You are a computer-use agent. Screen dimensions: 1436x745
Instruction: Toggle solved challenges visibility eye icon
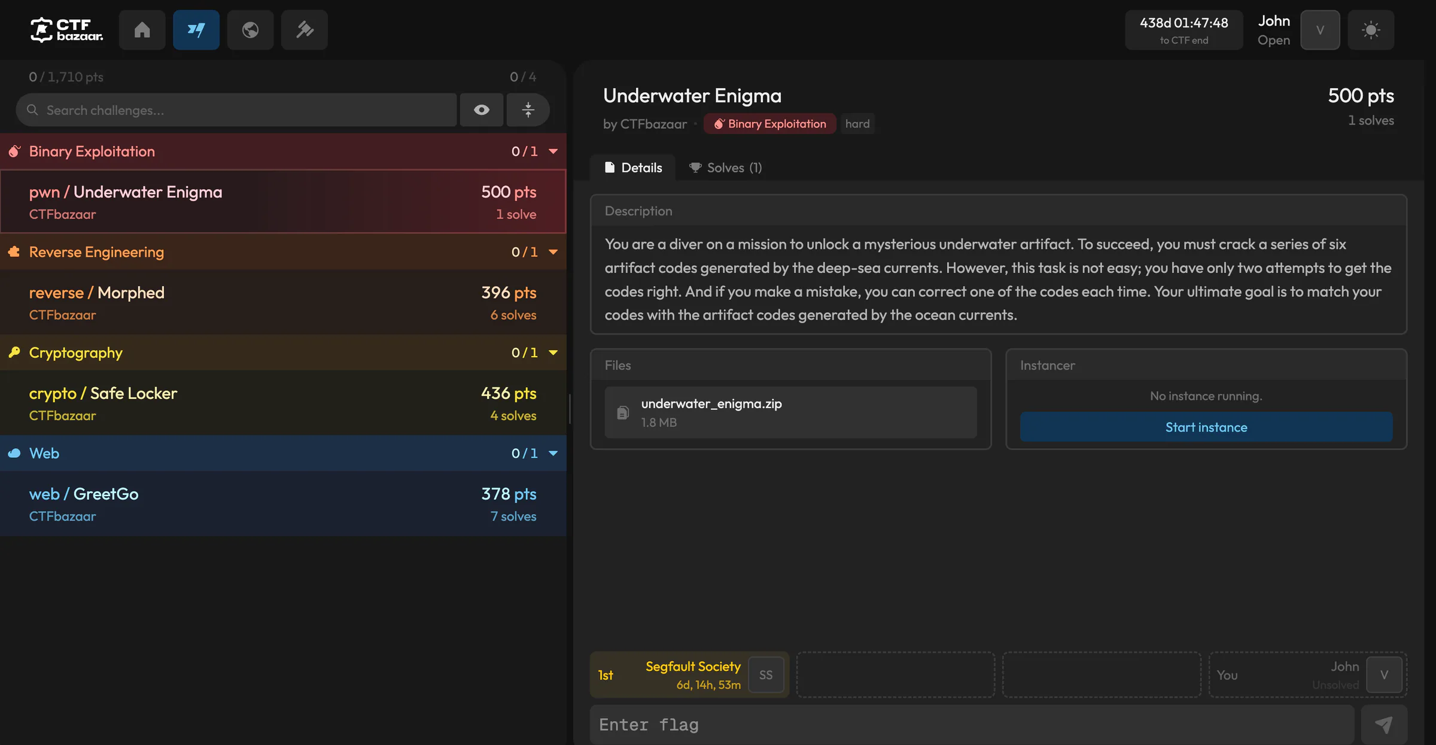click(x=482, y=110)
